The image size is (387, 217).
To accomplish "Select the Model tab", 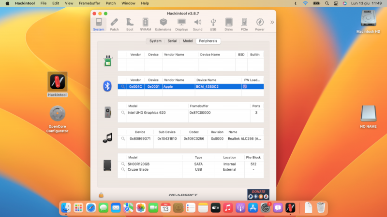I will [188, 41].
